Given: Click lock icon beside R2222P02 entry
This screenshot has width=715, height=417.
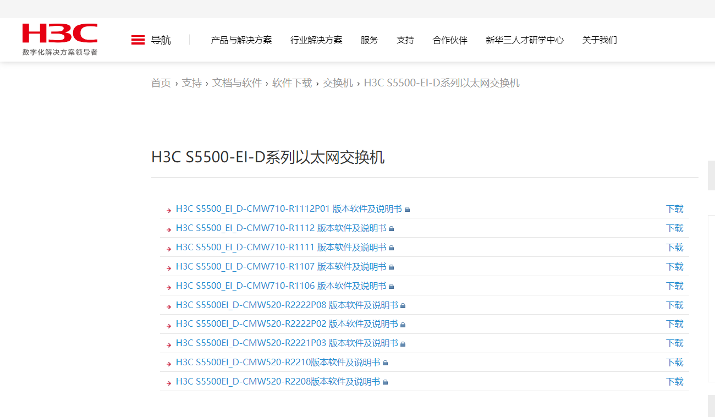Looking at the screenshot, I should 403,325.
